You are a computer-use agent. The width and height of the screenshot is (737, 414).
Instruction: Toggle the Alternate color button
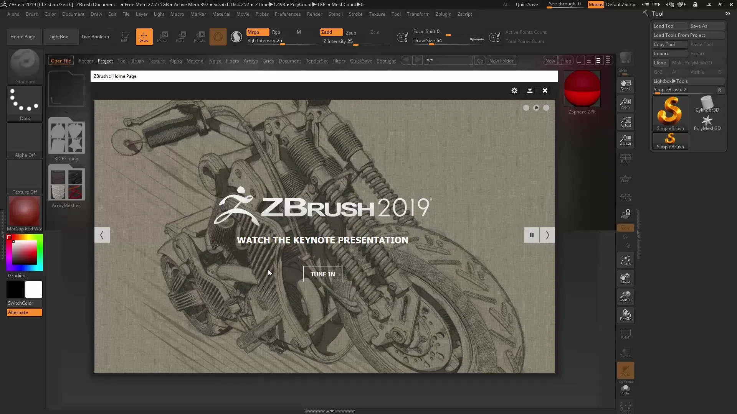pos(25,312)
